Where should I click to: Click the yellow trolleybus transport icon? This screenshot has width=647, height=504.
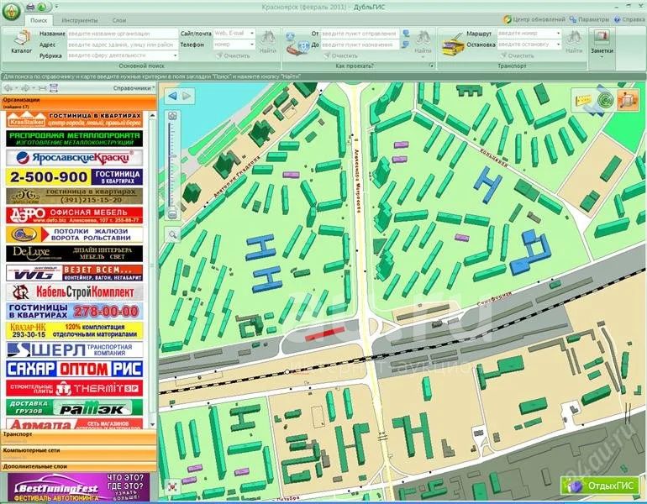(x=453, y=44)
